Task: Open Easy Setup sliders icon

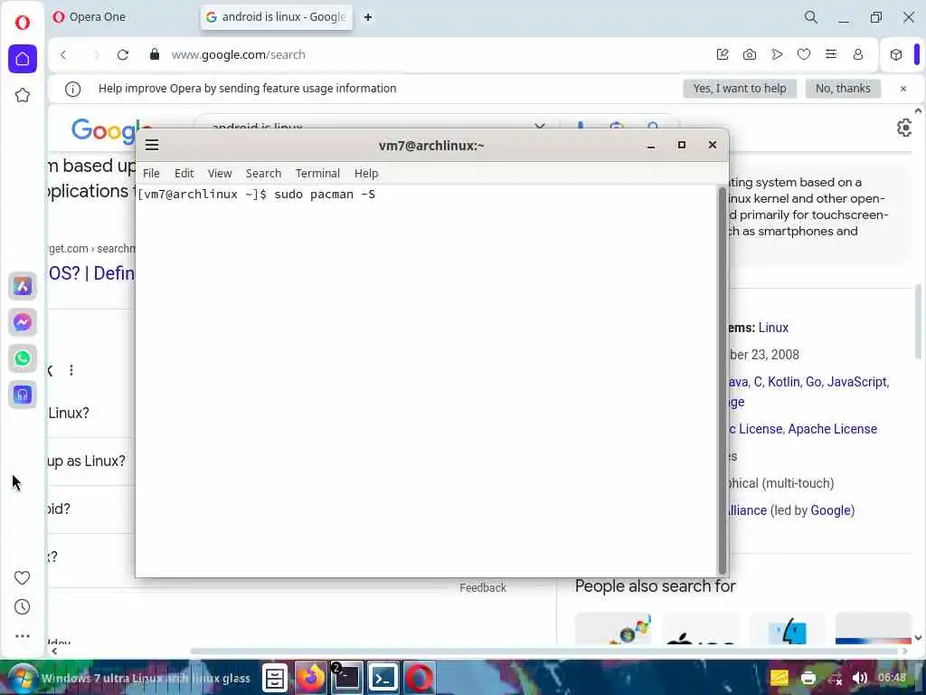Action: 831,54
